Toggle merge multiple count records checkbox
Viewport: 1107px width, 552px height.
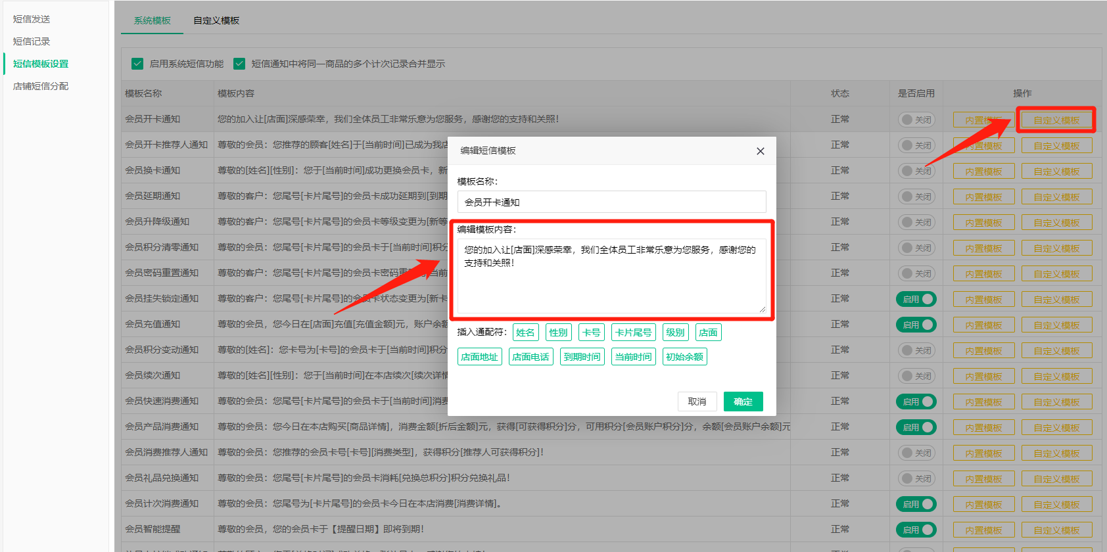coord(239,64)
